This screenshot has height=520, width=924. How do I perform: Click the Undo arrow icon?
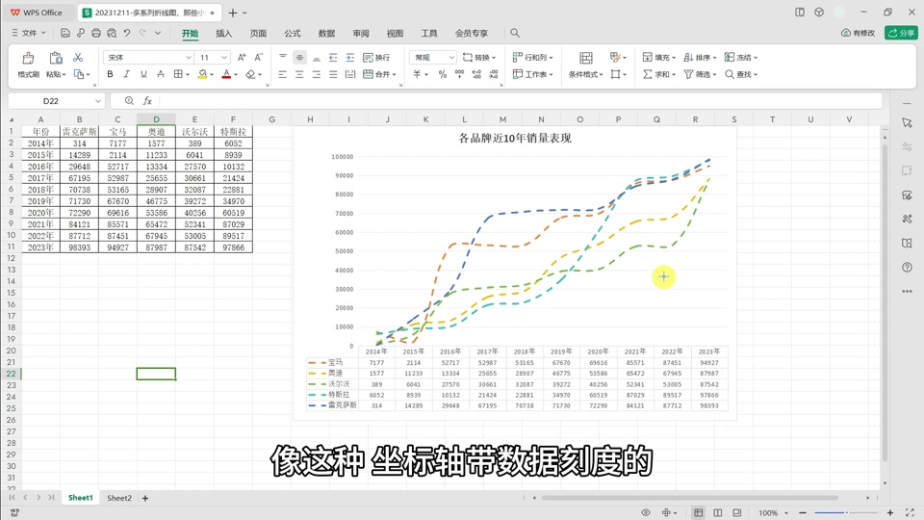click(x=127, y=33)
